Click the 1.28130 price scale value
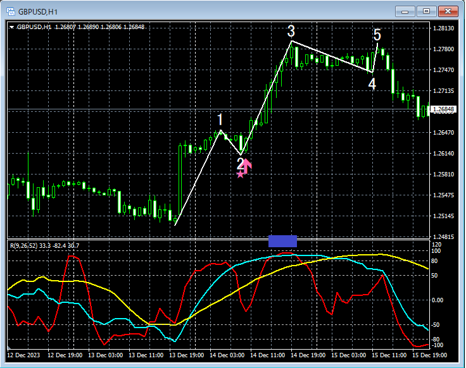Viewport: 466px width, 368px height. coord(444,28)
